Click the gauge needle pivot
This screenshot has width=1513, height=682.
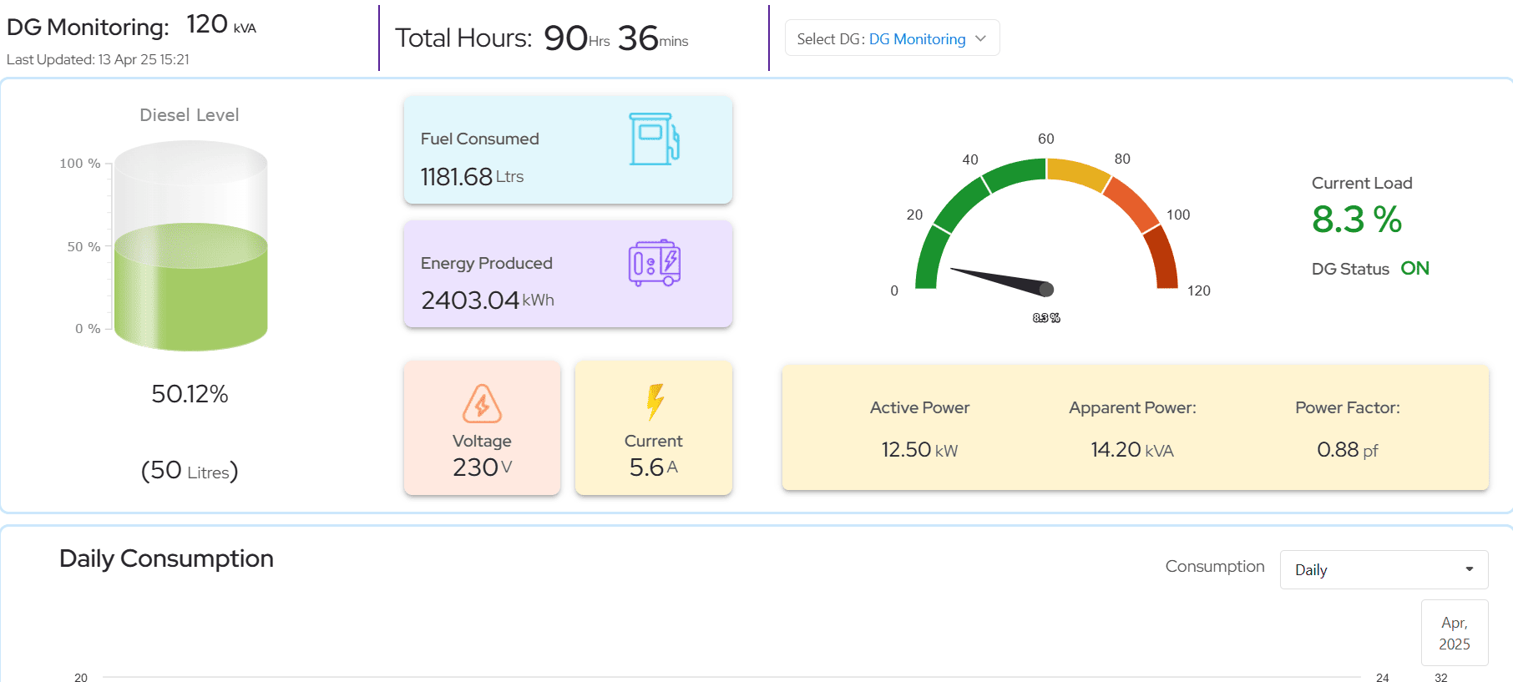(1046, 290)
